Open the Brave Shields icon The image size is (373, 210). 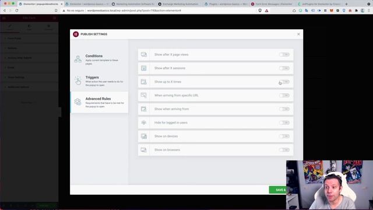(x=260, y=10)
